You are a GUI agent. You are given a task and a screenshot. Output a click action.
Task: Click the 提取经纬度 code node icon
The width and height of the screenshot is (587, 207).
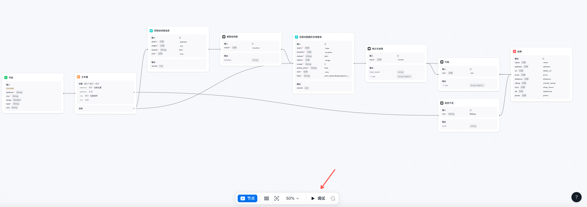pyautogui.click(x=224, y=37)
